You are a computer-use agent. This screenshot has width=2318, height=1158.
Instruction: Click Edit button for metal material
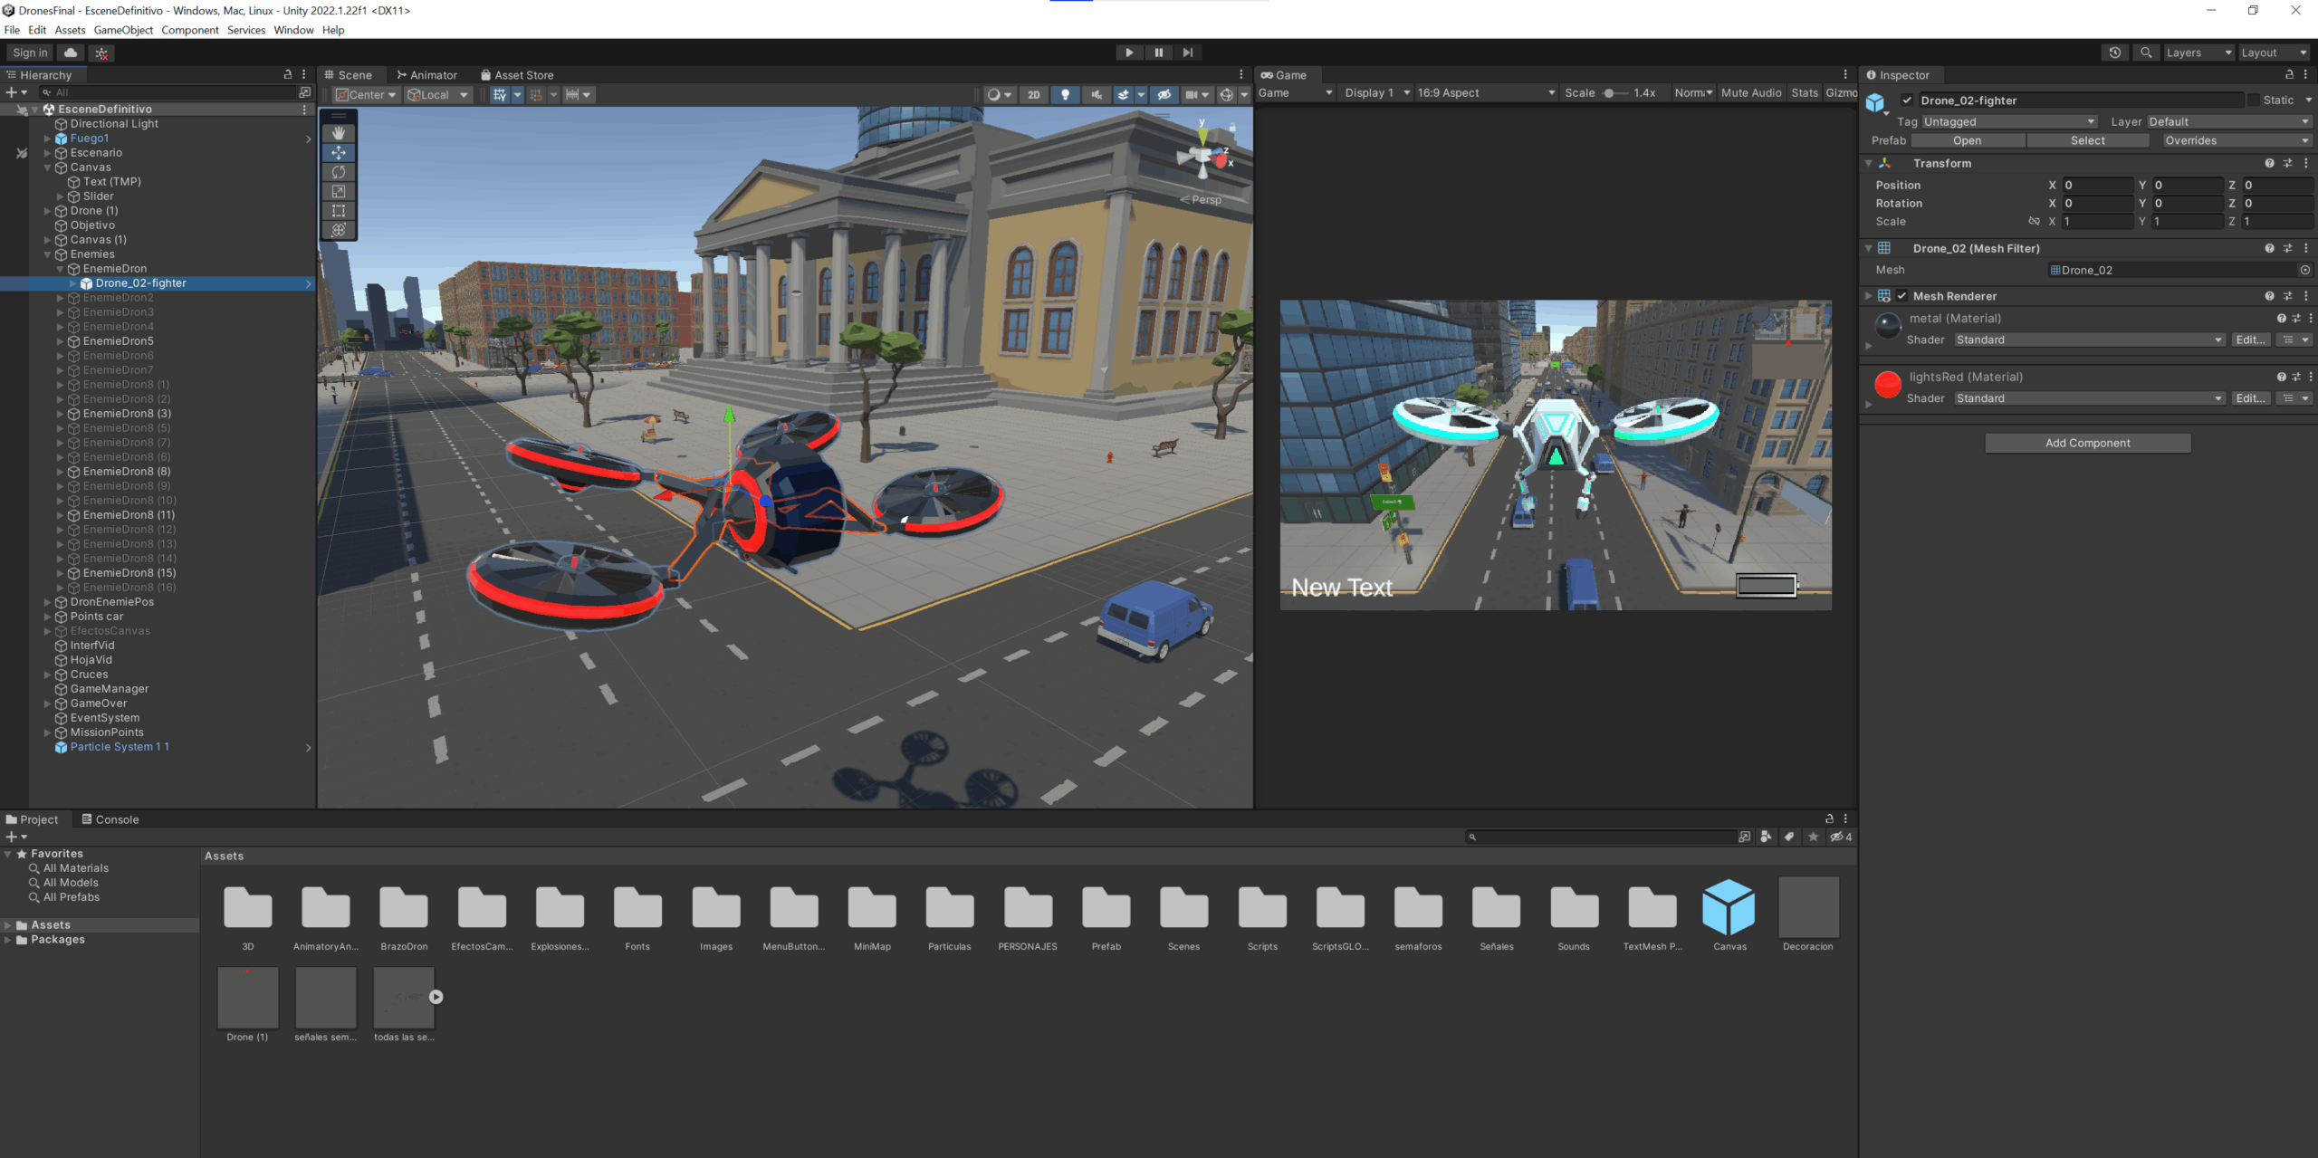(x=2249, y=340)
